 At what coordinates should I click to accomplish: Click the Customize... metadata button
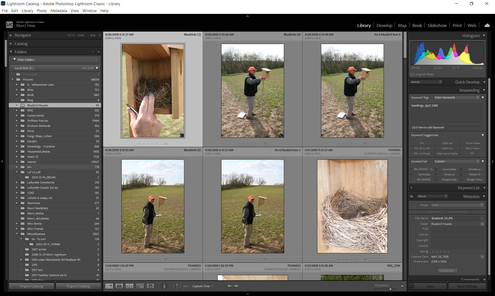[x=447, y=271]
